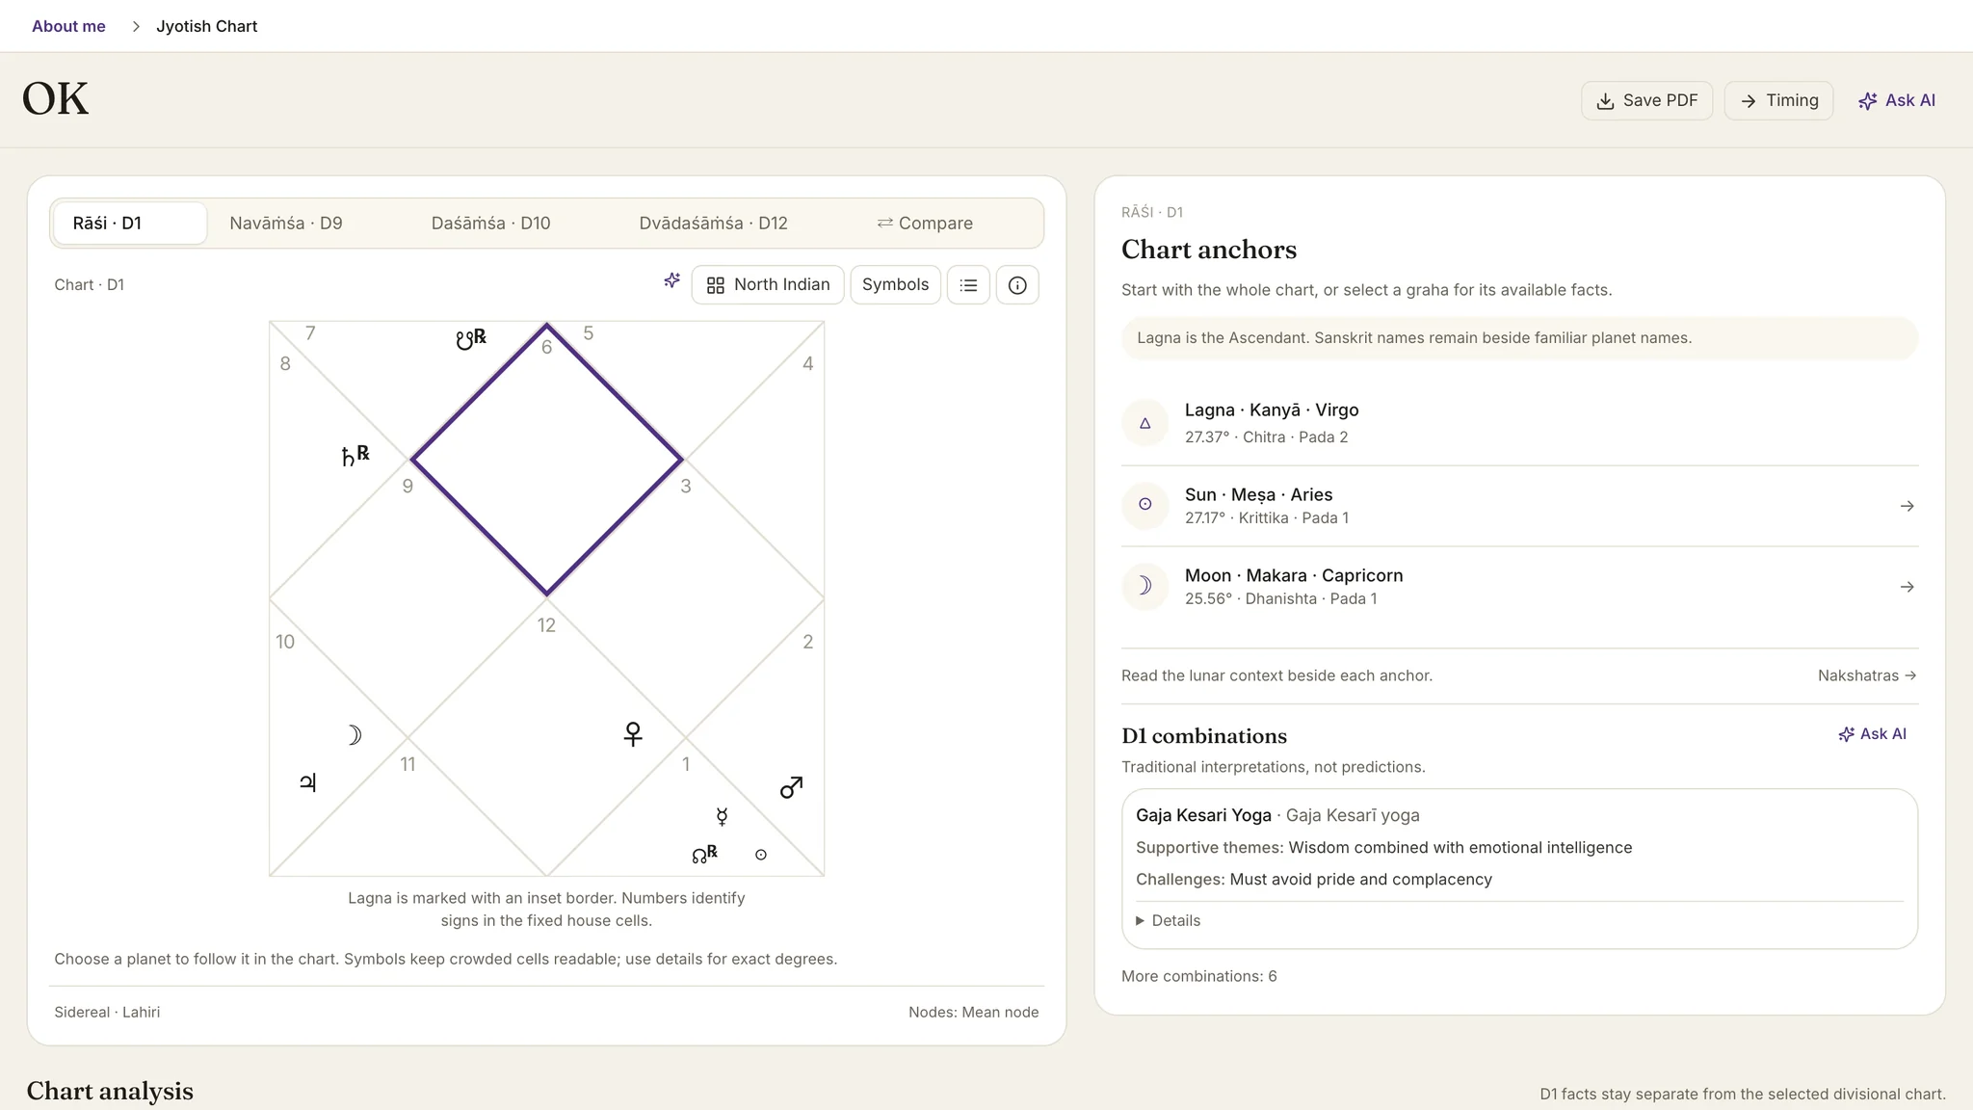1973x1110 pixels.
Task: Click the Jyotish Chart breadcrumb text
Action: pos(206,26)
